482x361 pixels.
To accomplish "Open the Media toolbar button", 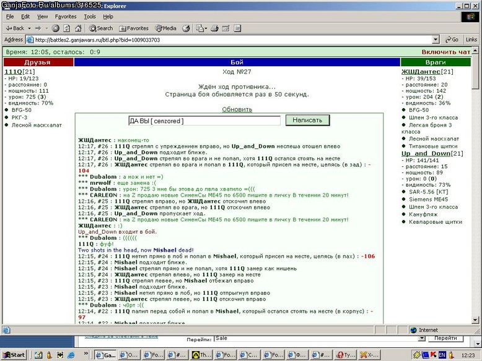I will [x=165, y=28].
